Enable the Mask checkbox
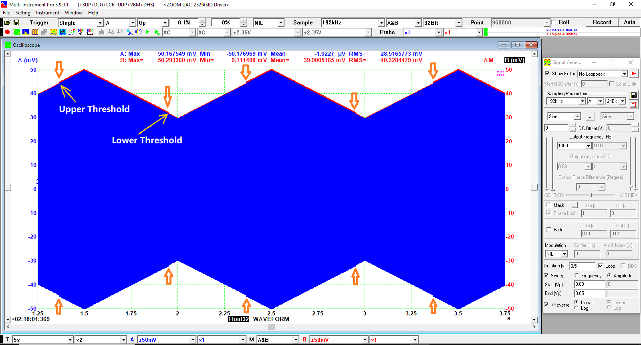This screenshot has height=345, width=641. 549,205
